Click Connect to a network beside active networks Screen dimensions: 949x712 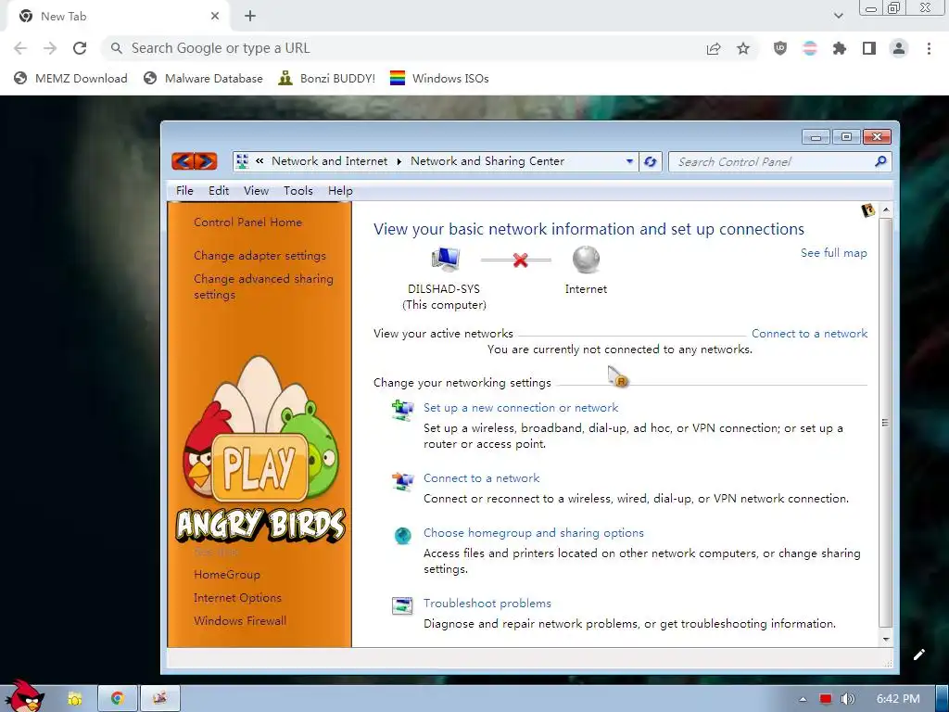[809, 334]
